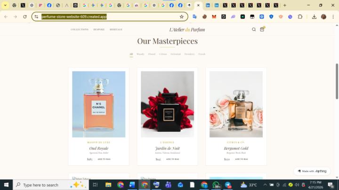
Task: Open WhatsApp from the taskbar
Action: [216, 185]
